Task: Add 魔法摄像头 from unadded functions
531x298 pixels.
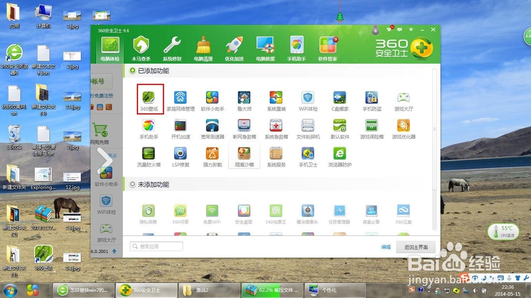Action: (x=307, y=214)
